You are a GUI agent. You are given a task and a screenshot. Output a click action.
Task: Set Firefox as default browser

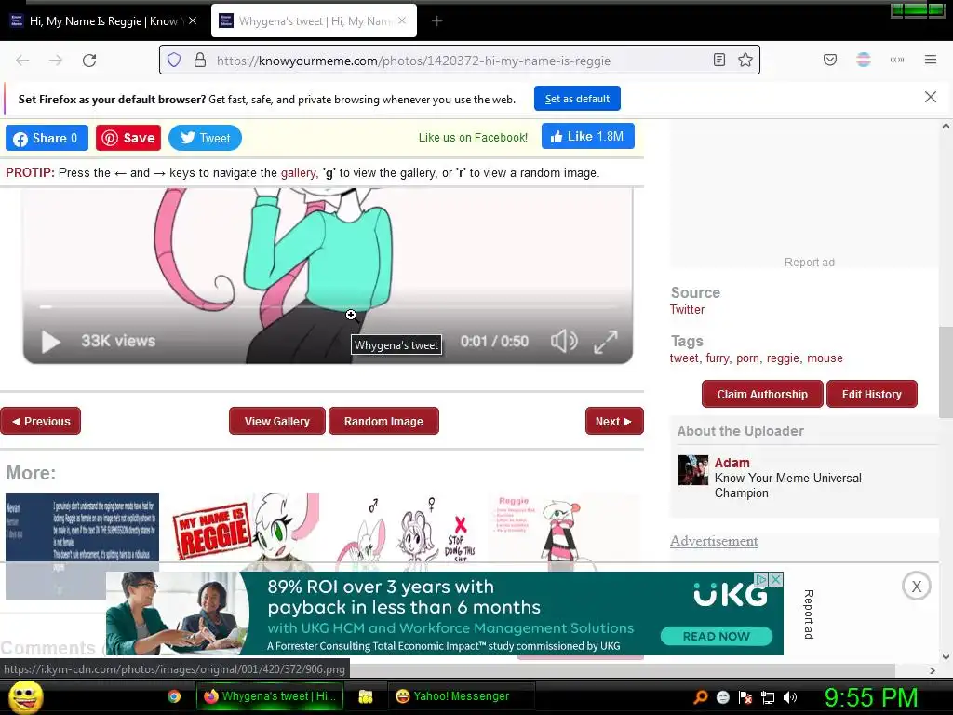[x=577, y=99]
